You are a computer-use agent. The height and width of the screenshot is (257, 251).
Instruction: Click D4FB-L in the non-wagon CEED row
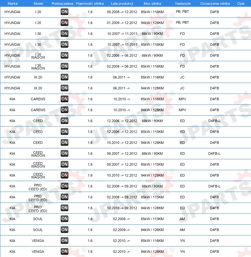tap(214, 121)
